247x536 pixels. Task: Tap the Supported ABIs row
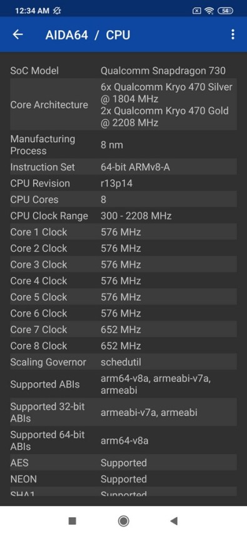pos(123,384)
